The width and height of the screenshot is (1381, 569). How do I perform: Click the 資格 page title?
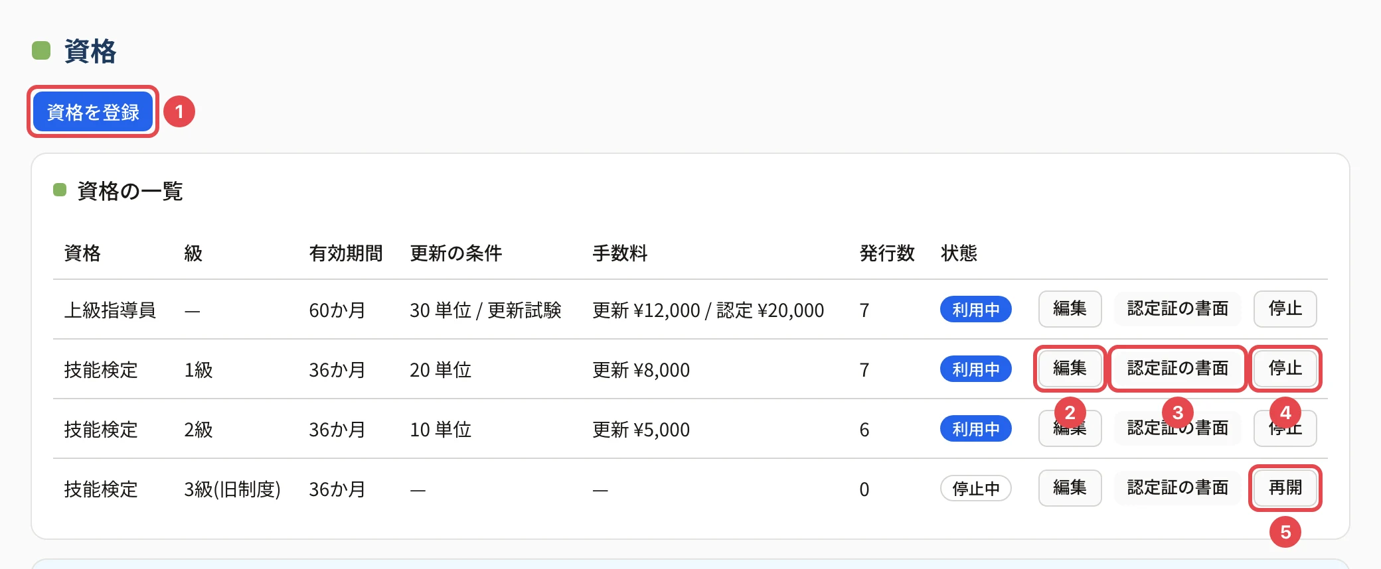click(90, 51)
